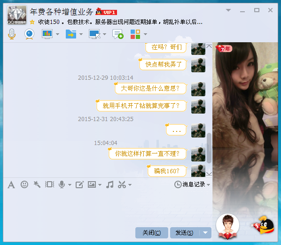The height and width of the screenshot is (245, 281).
Task: Open the file transfer folder icon
Action: (x=71, y=34)
